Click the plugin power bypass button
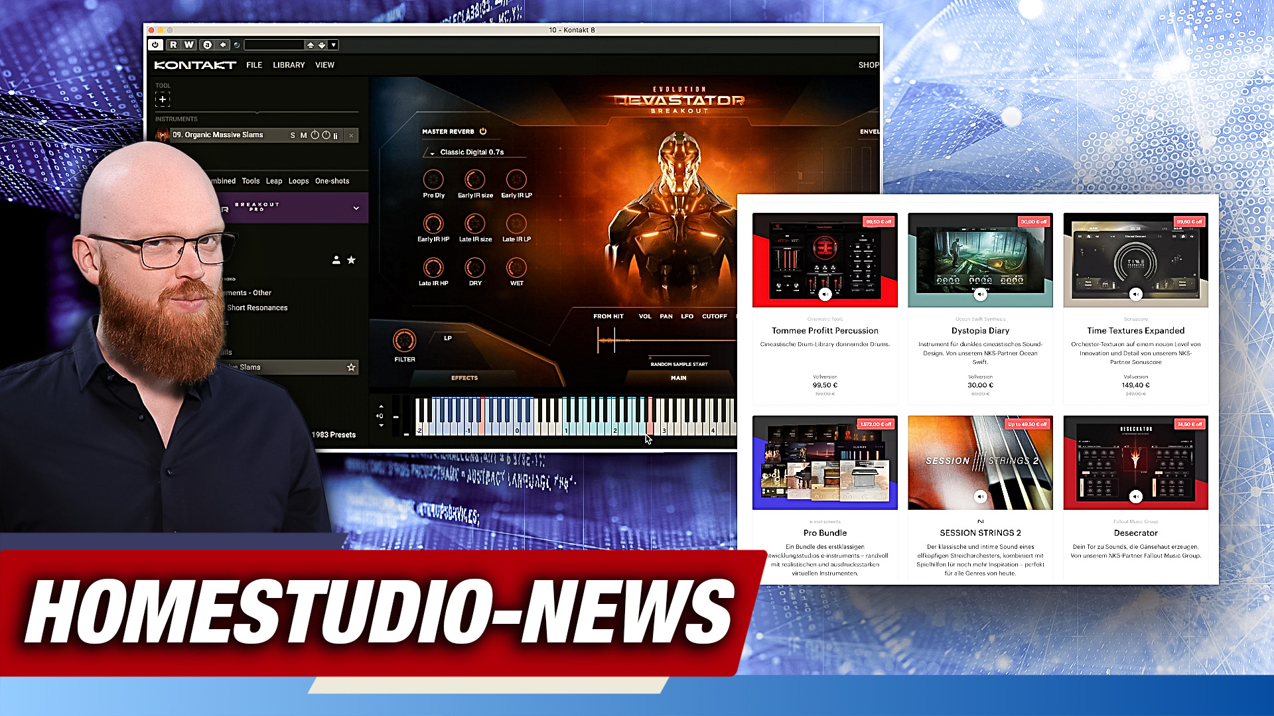The height and width of the screenshot is (716, 1274). (155, 44)
